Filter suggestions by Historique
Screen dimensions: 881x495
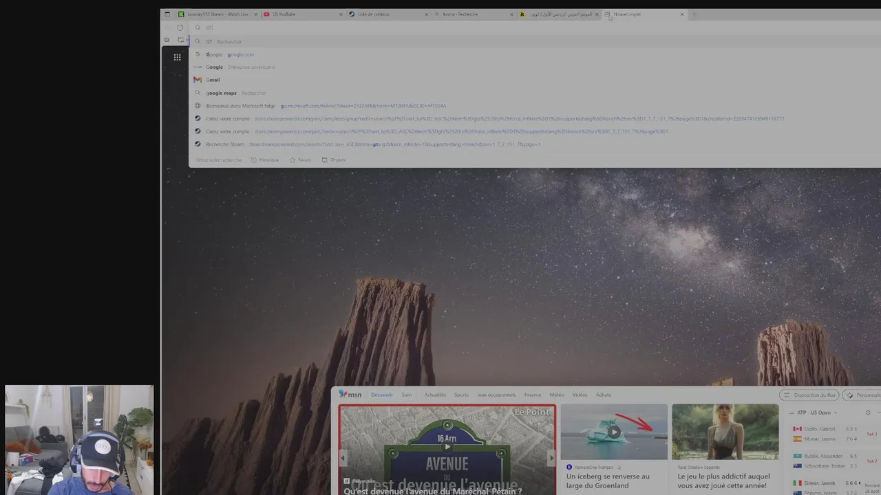pyautogui.click(x=265, y=159)
